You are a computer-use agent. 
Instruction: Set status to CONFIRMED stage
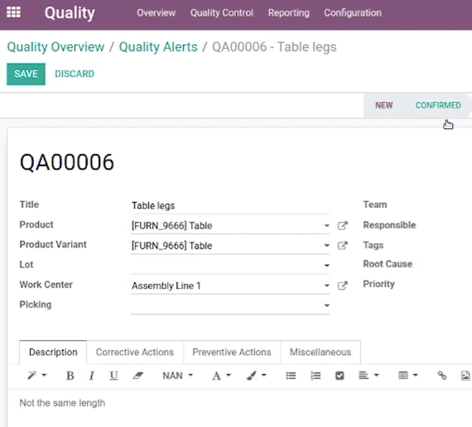pos(438,105)
